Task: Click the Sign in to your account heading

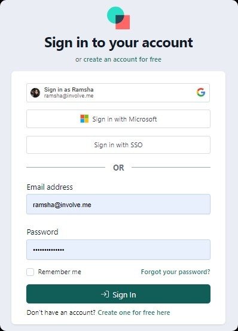Action: (118, 42)
